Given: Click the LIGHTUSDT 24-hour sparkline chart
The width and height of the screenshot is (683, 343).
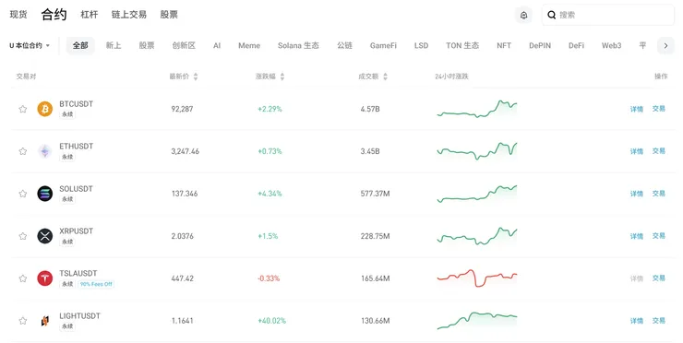Looking at the screenshot, I should point(477,321).
